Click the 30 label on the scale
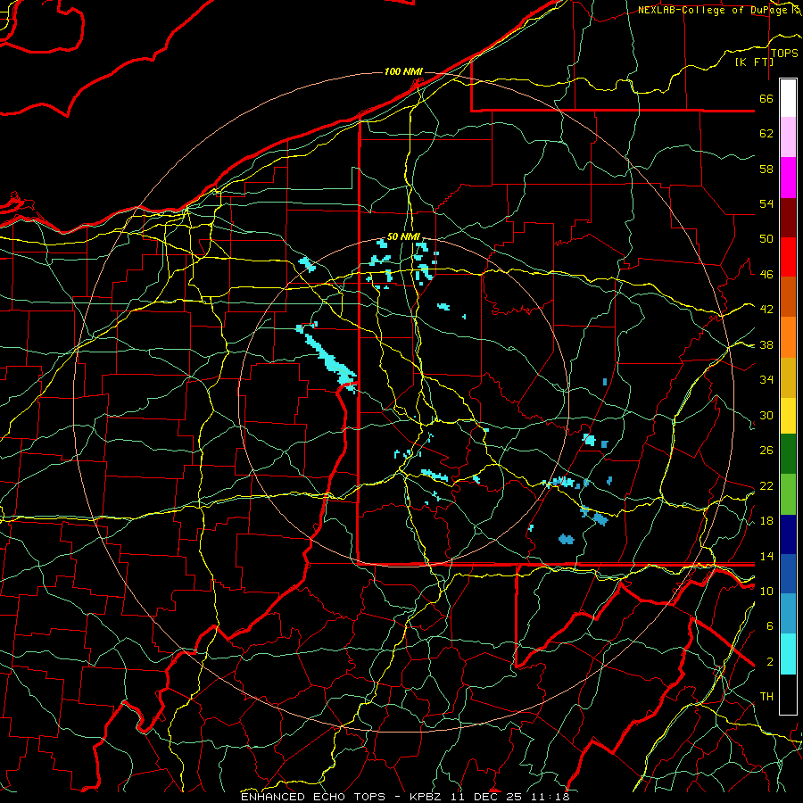 [766, 415]
